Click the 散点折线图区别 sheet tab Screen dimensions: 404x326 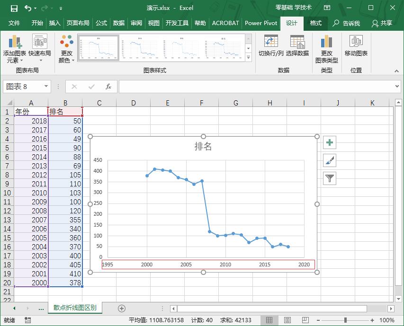click(75, 308)
